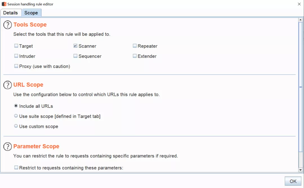Select Include all URLs radio option
The height and width of the screenshot is (188, 304).
16,106
